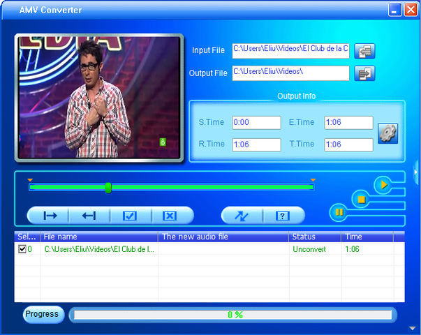The width and height of the screenshot is (421, 335).
Task: Minimize the AMV Converter window
Action: 395,10
